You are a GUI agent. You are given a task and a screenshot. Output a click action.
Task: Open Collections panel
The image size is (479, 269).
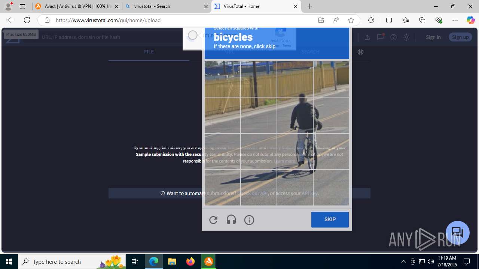[x=422, y=20]
